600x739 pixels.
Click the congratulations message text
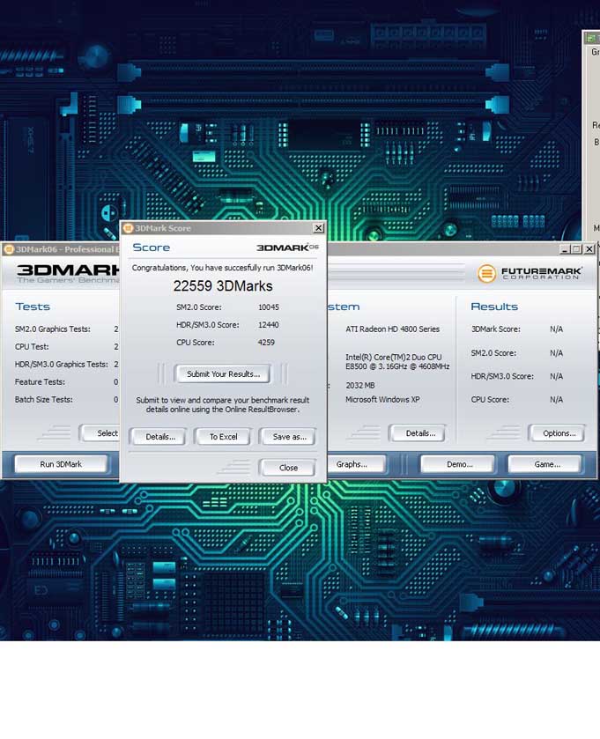pos(222,268)
